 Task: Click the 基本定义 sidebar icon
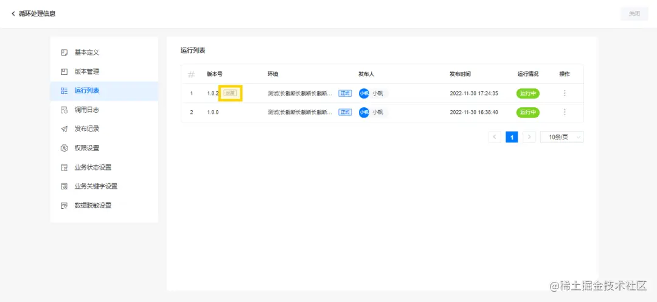64,52
